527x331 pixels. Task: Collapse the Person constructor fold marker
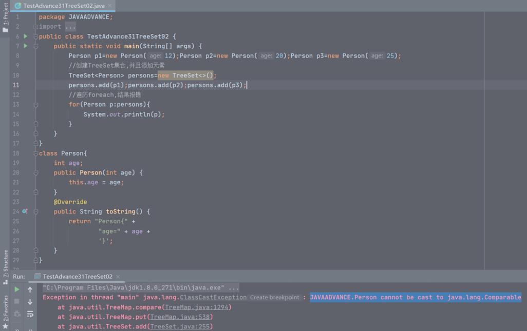[35, 173]
